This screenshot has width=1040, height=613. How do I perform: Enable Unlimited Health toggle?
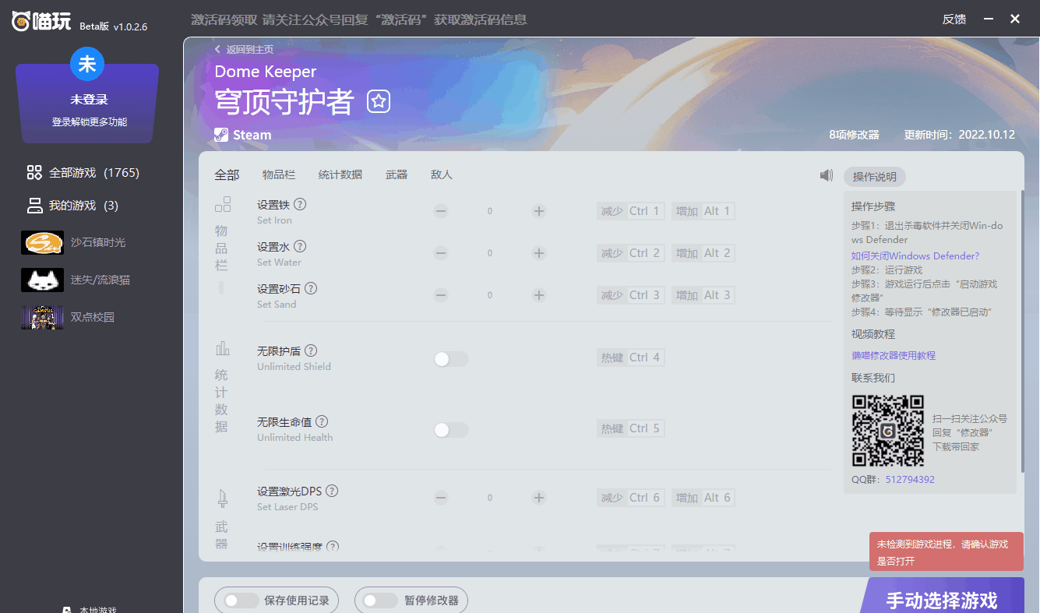tap(451, 430)
